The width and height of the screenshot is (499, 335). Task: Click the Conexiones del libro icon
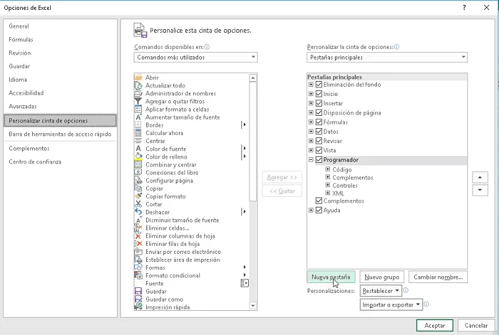pyautogui.click(x=138, y=172)
